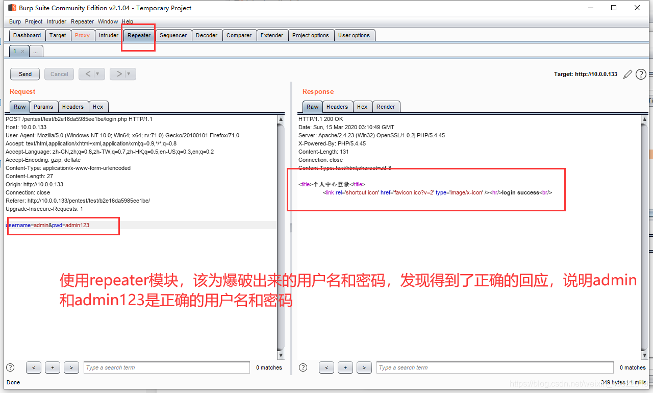Viewport: 653px width, 393px height.
Task: Close Repeater sub-tab 1
Action: [22, 52]
